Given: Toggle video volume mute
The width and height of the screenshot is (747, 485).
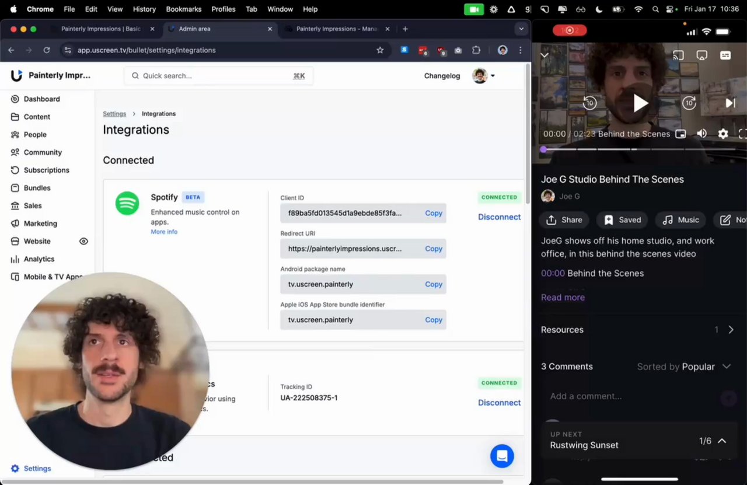Looking at the screenshot, I should coord(701,134).
